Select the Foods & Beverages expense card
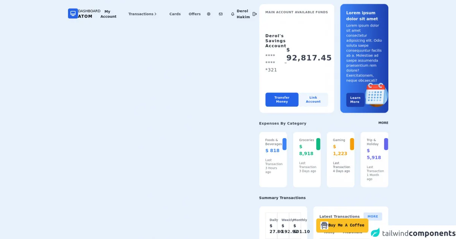This screenshot has height=239, width=456. (273, 159)
